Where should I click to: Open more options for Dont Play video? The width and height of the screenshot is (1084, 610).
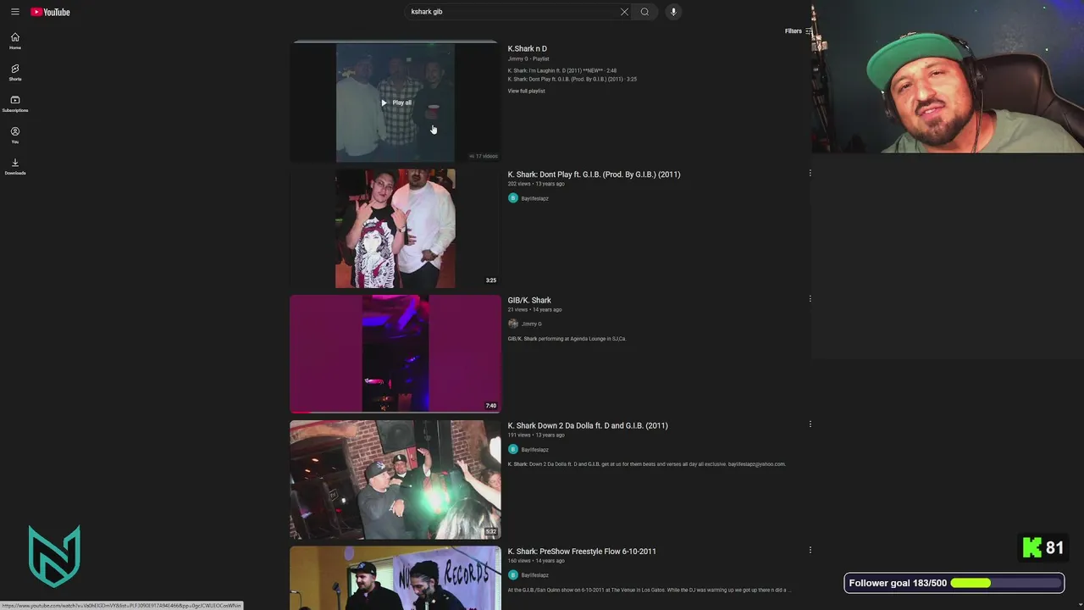pyautogui.click(x=810, y=173)
